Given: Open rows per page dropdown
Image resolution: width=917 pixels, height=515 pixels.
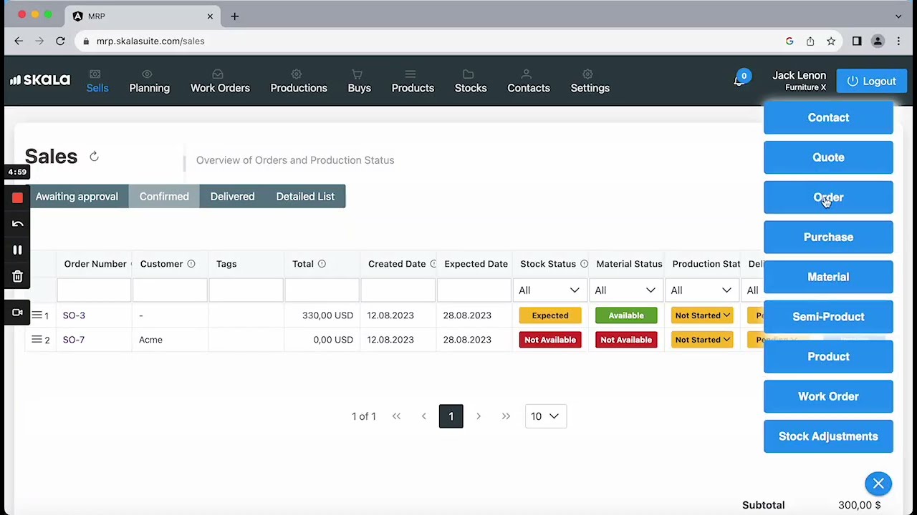Looking at the screenshot, I should tap(546, 416).
